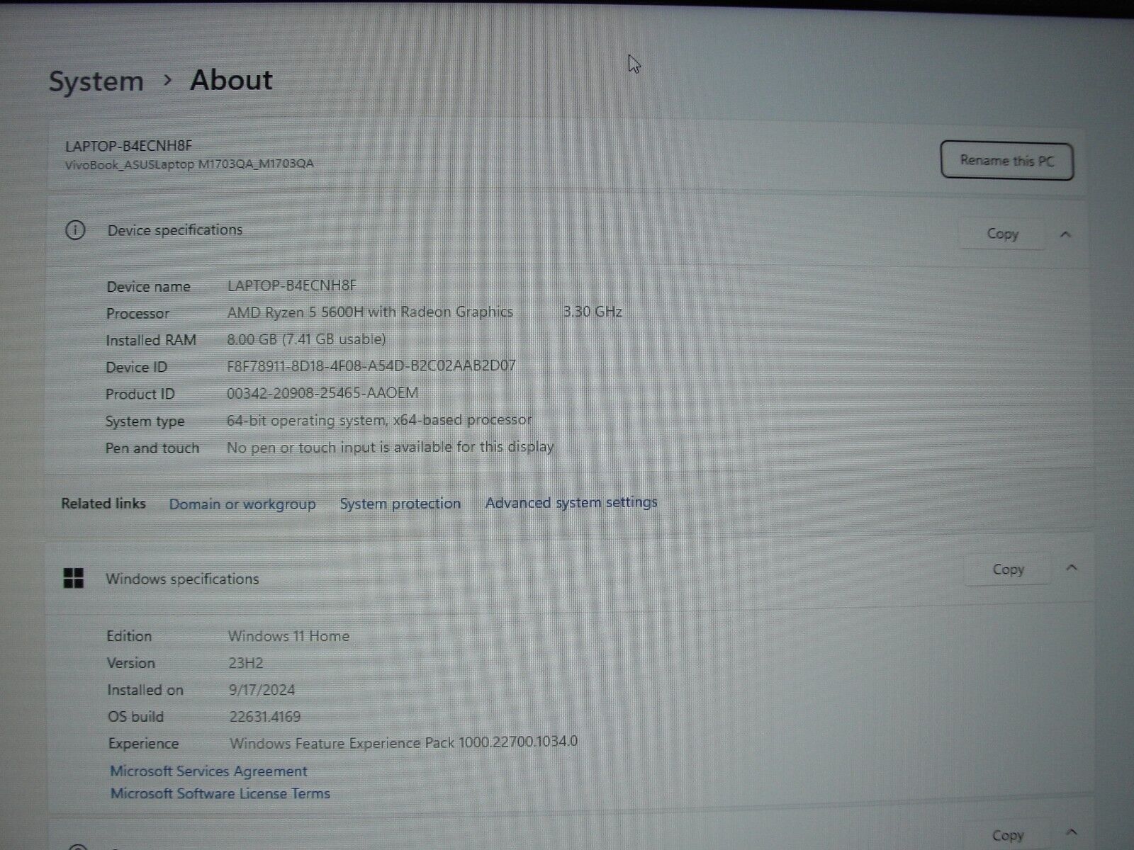
Task: Copy the Device specifications details
Action: pos(1001,234)
